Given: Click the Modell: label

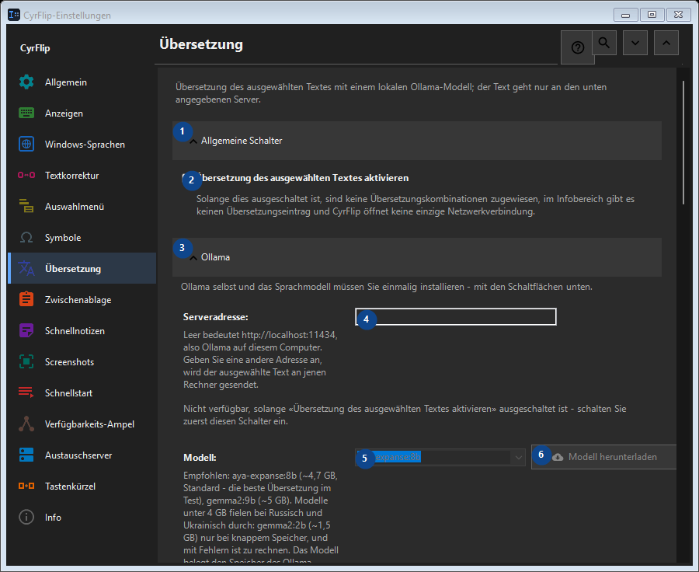Looking at the screenshot, I should click(x=200, y=457).
